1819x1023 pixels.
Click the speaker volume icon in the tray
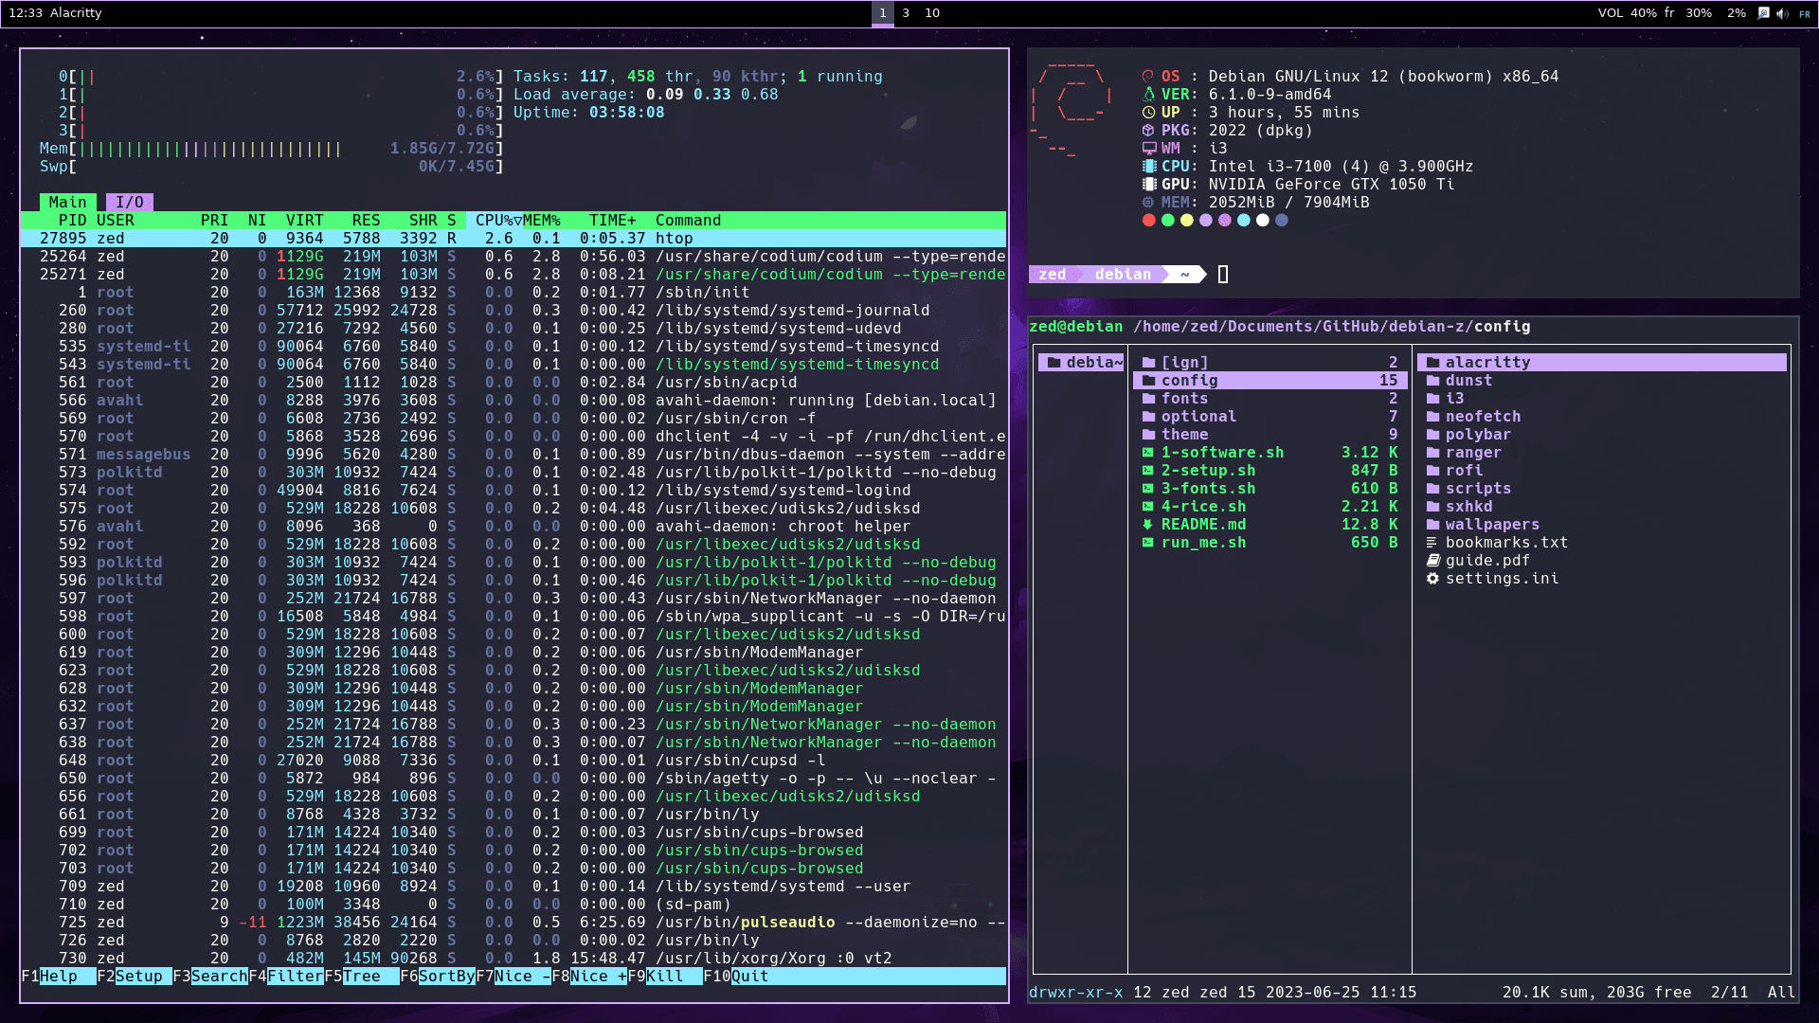click(x=1781, y=13)
